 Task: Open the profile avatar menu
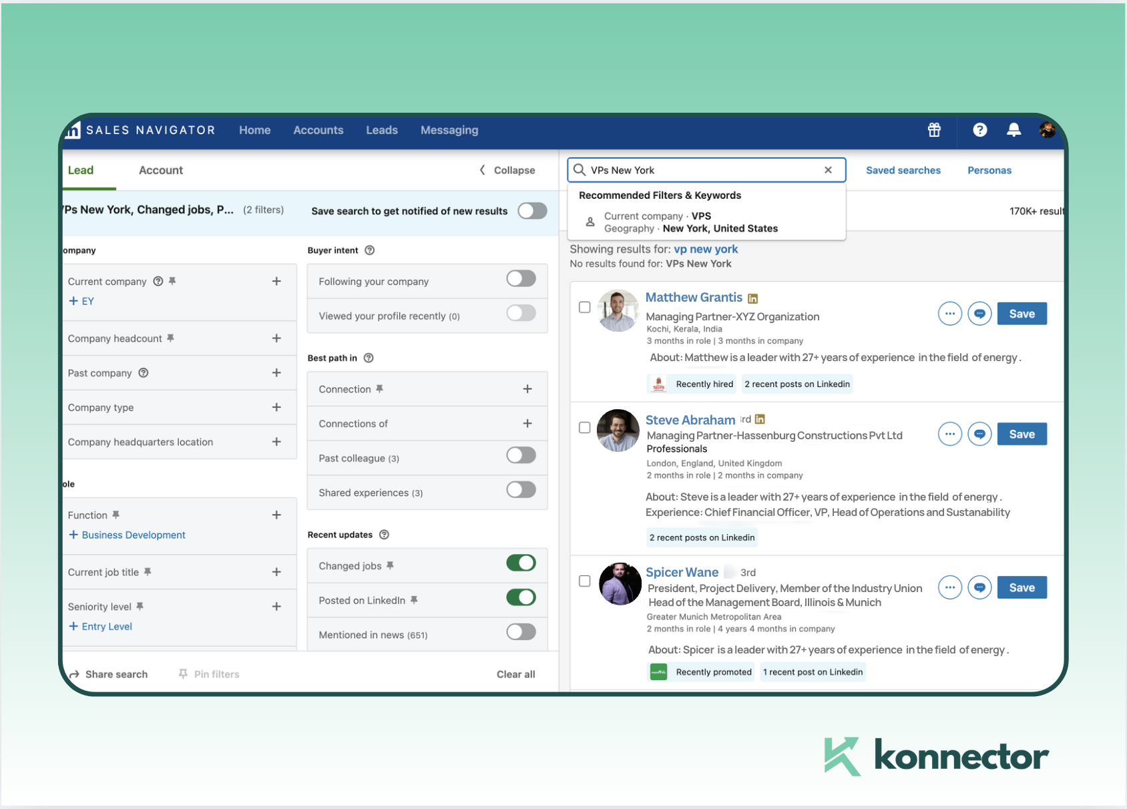click(1048, 130)
